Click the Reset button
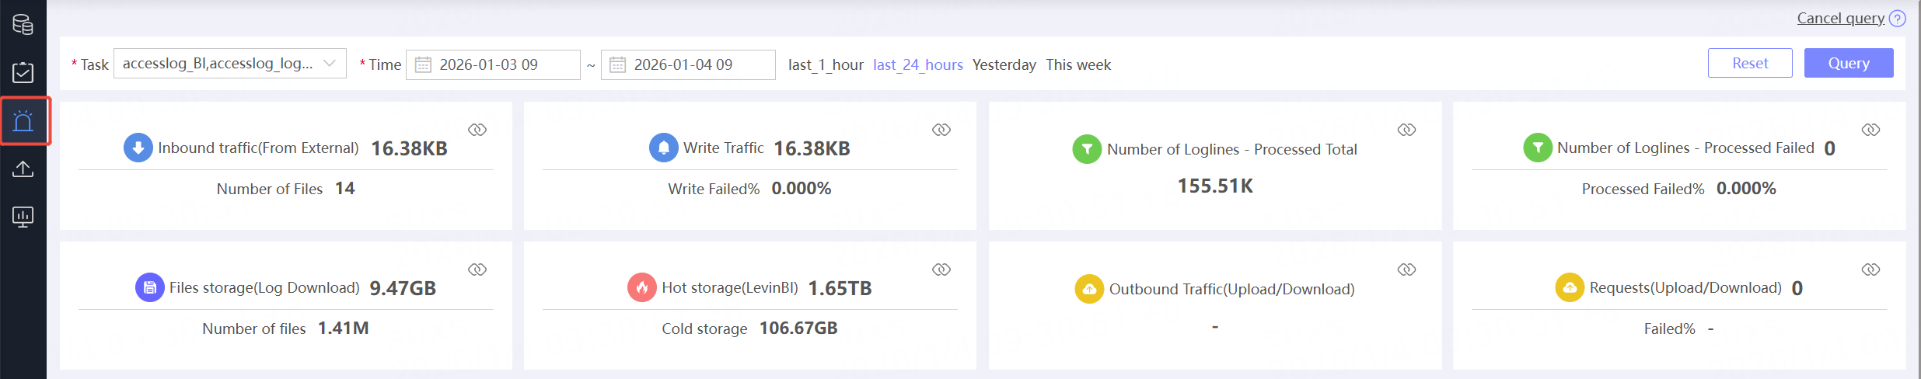The width and height of the screenshot is (1921, 379). coord(1749,63)
